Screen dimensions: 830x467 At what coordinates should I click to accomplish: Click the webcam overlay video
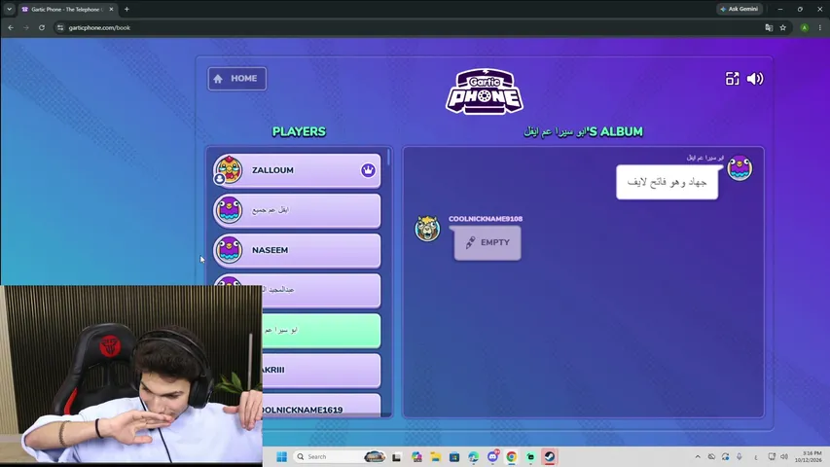tap(130, 375)
